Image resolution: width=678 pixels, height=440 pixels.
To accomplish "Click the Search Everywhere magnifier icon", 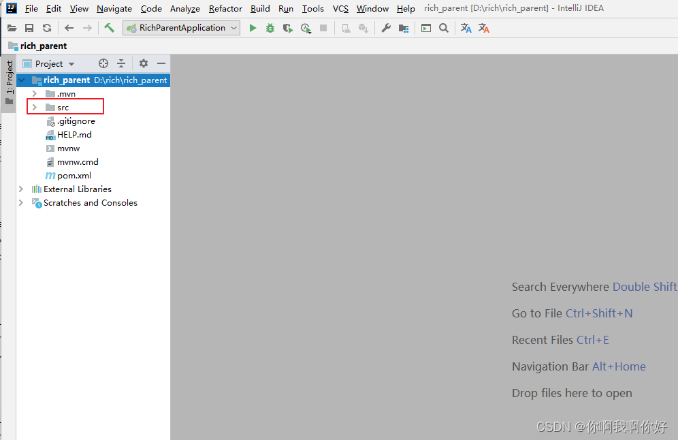I will click(444, 28).
